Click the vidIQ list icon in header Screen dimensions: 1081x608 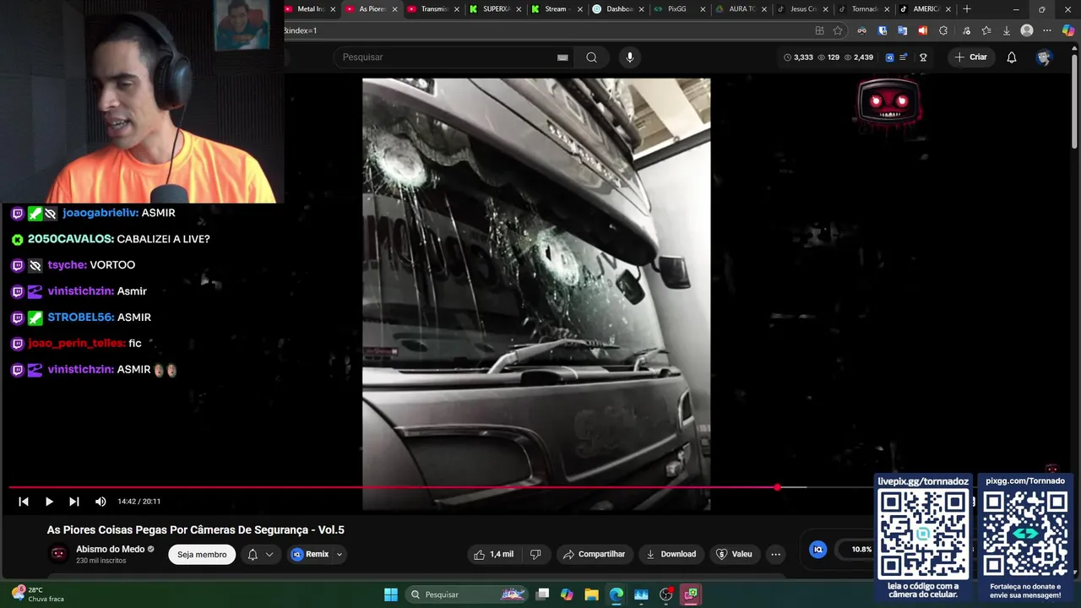coord(904,57)
